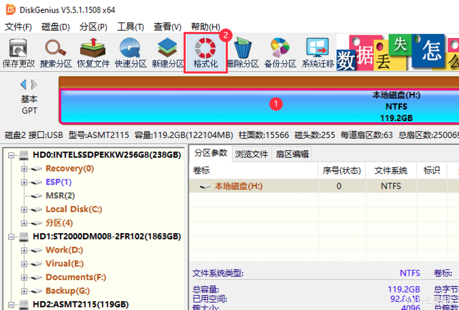The image size is (459, 310).
Task: Click the New Partition (新建分区) icon
Action: [168, 53]
